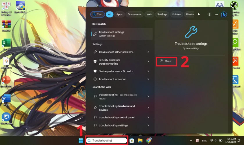The width and height of the screenshot is (244, 145).
Task: Click the ENG language indicator
Action: pos(204,141)
